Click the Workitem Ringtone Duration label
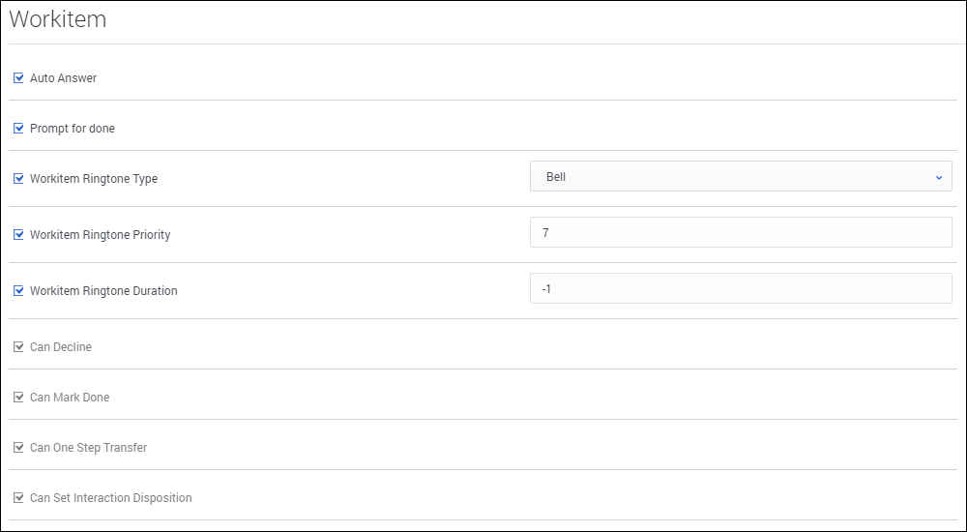The image size is (967, 532). coord(103,291)
